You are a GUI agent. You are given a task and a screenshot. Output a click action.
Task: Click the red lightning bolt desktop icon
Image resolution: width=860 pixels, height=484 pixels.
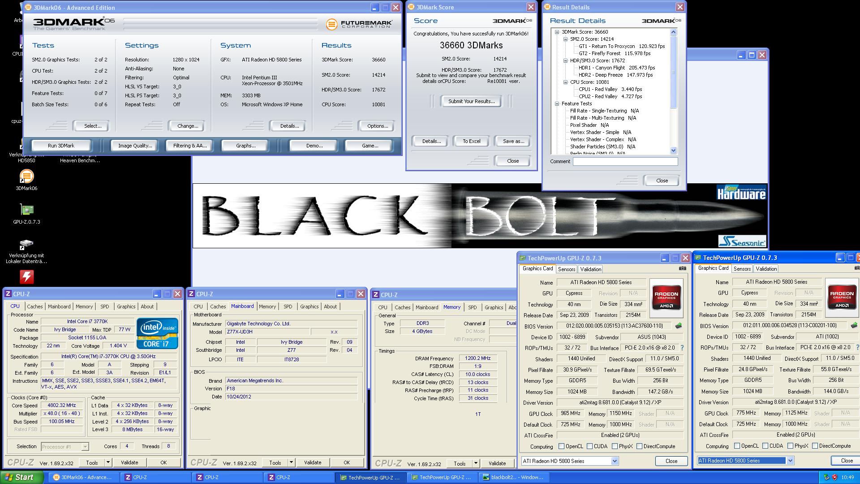coord(26,277)
